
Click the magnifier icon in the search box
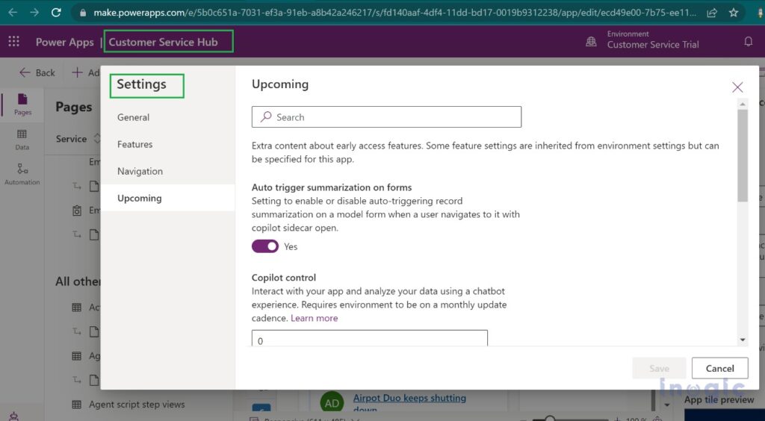[x=266, y=116]
